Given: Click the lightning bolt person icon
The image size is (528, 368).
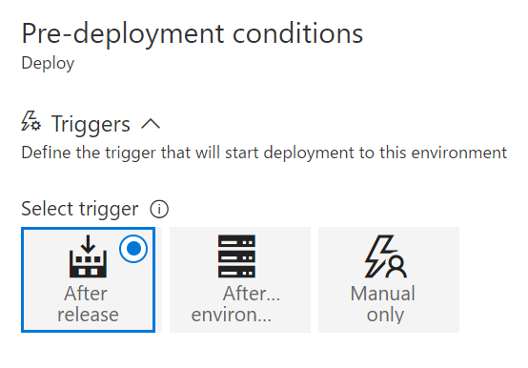Looking at the screenshot, I should click(x=385, y=256).
